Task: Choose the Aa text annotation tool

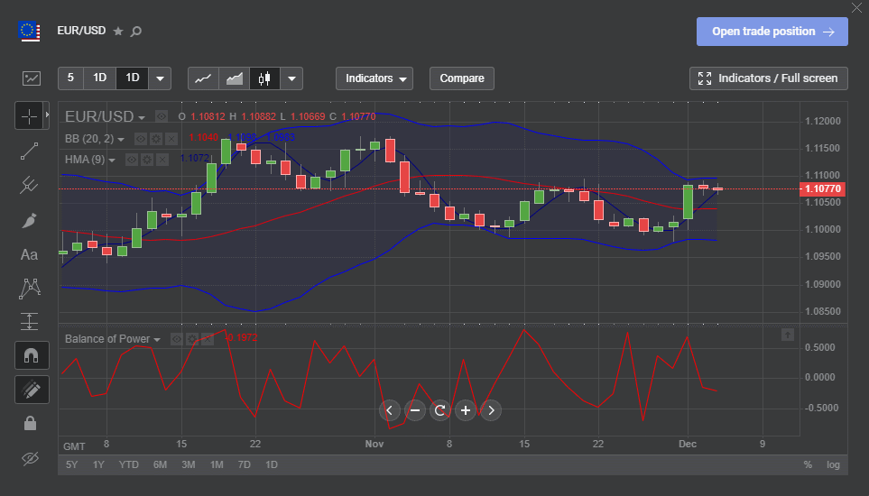Action: (29, 255)
